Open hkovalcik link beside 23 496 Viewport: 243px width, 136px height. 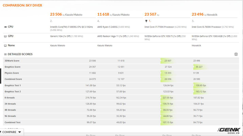212,15
